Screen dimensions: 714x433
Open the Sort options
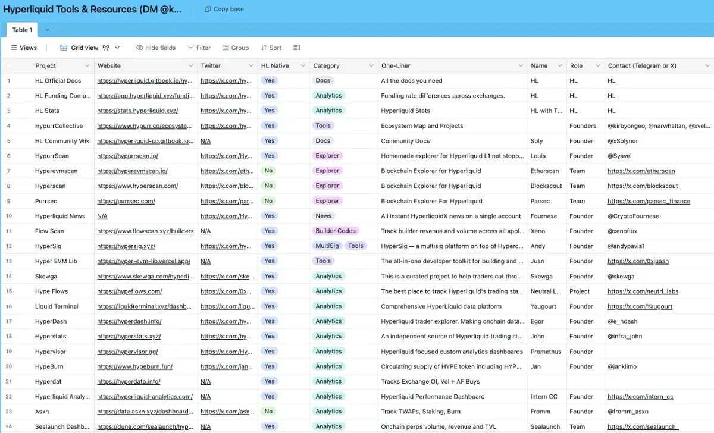(271, 48)
